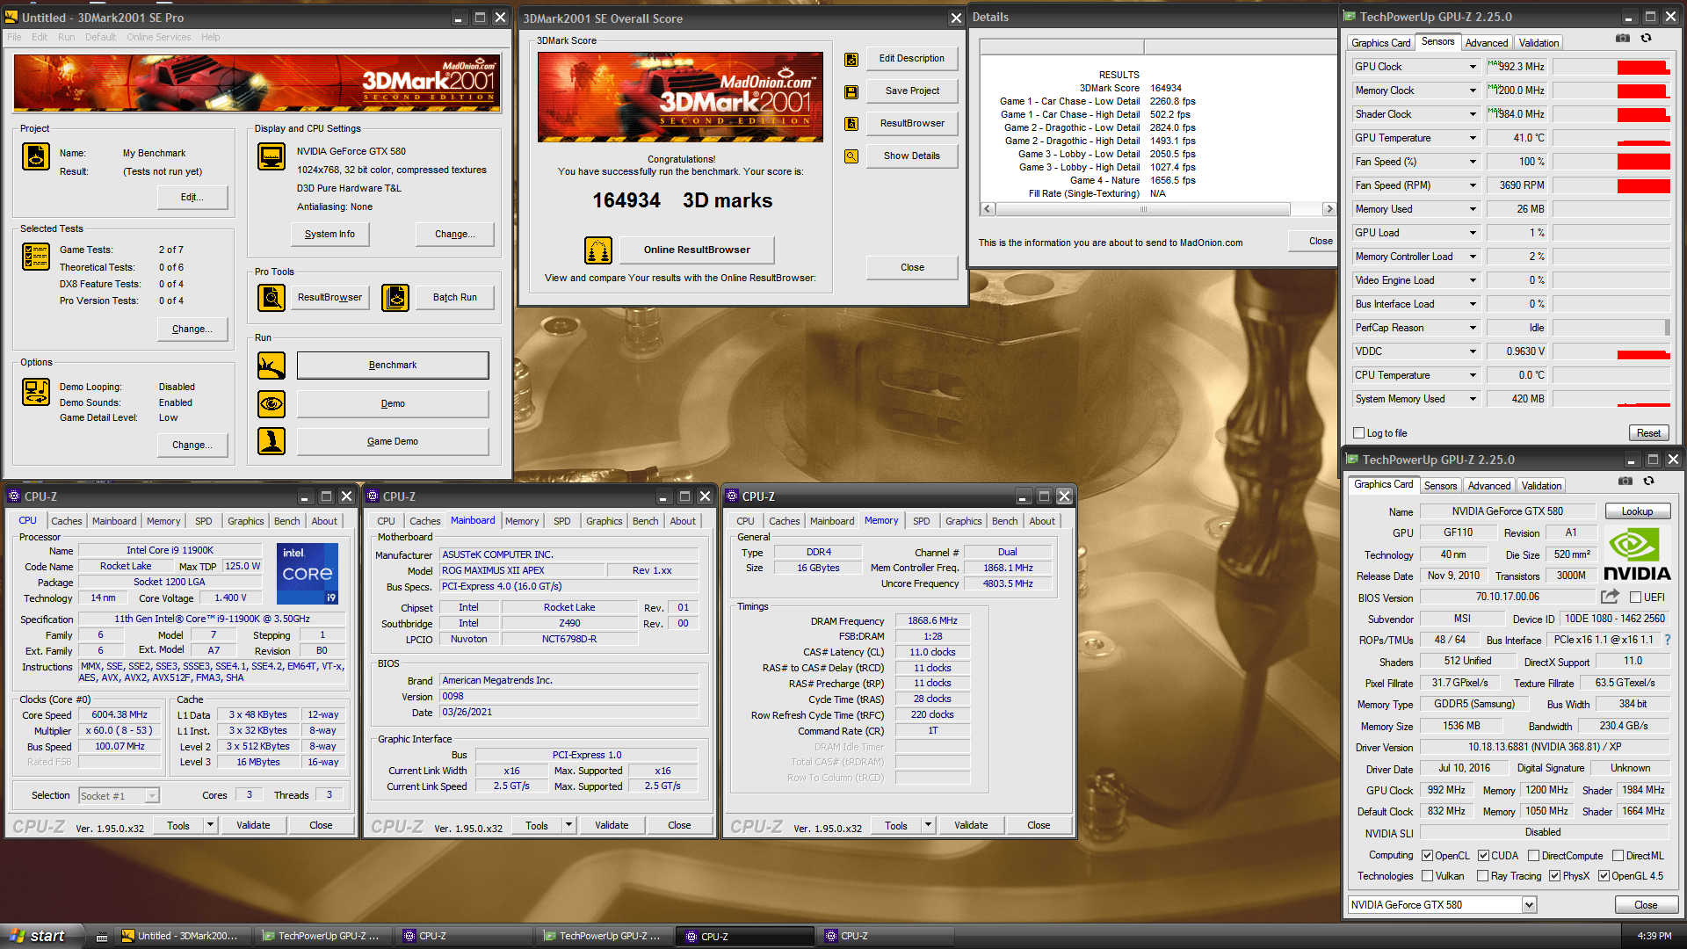
Task: Click the Intel Core i9 logo in CPU-Z
Action: tap(308, 574)
